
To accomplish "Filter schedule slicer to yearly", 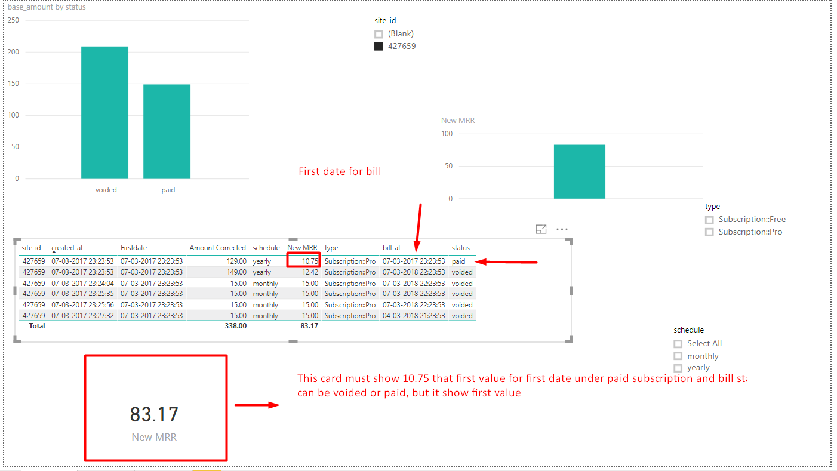I will (678, 368).
